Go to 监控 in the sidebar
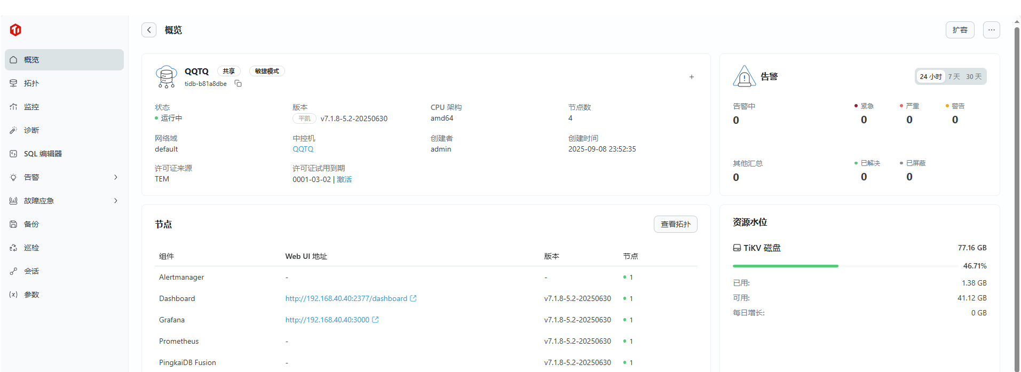Screen dimensions: 1021x372 31,107
